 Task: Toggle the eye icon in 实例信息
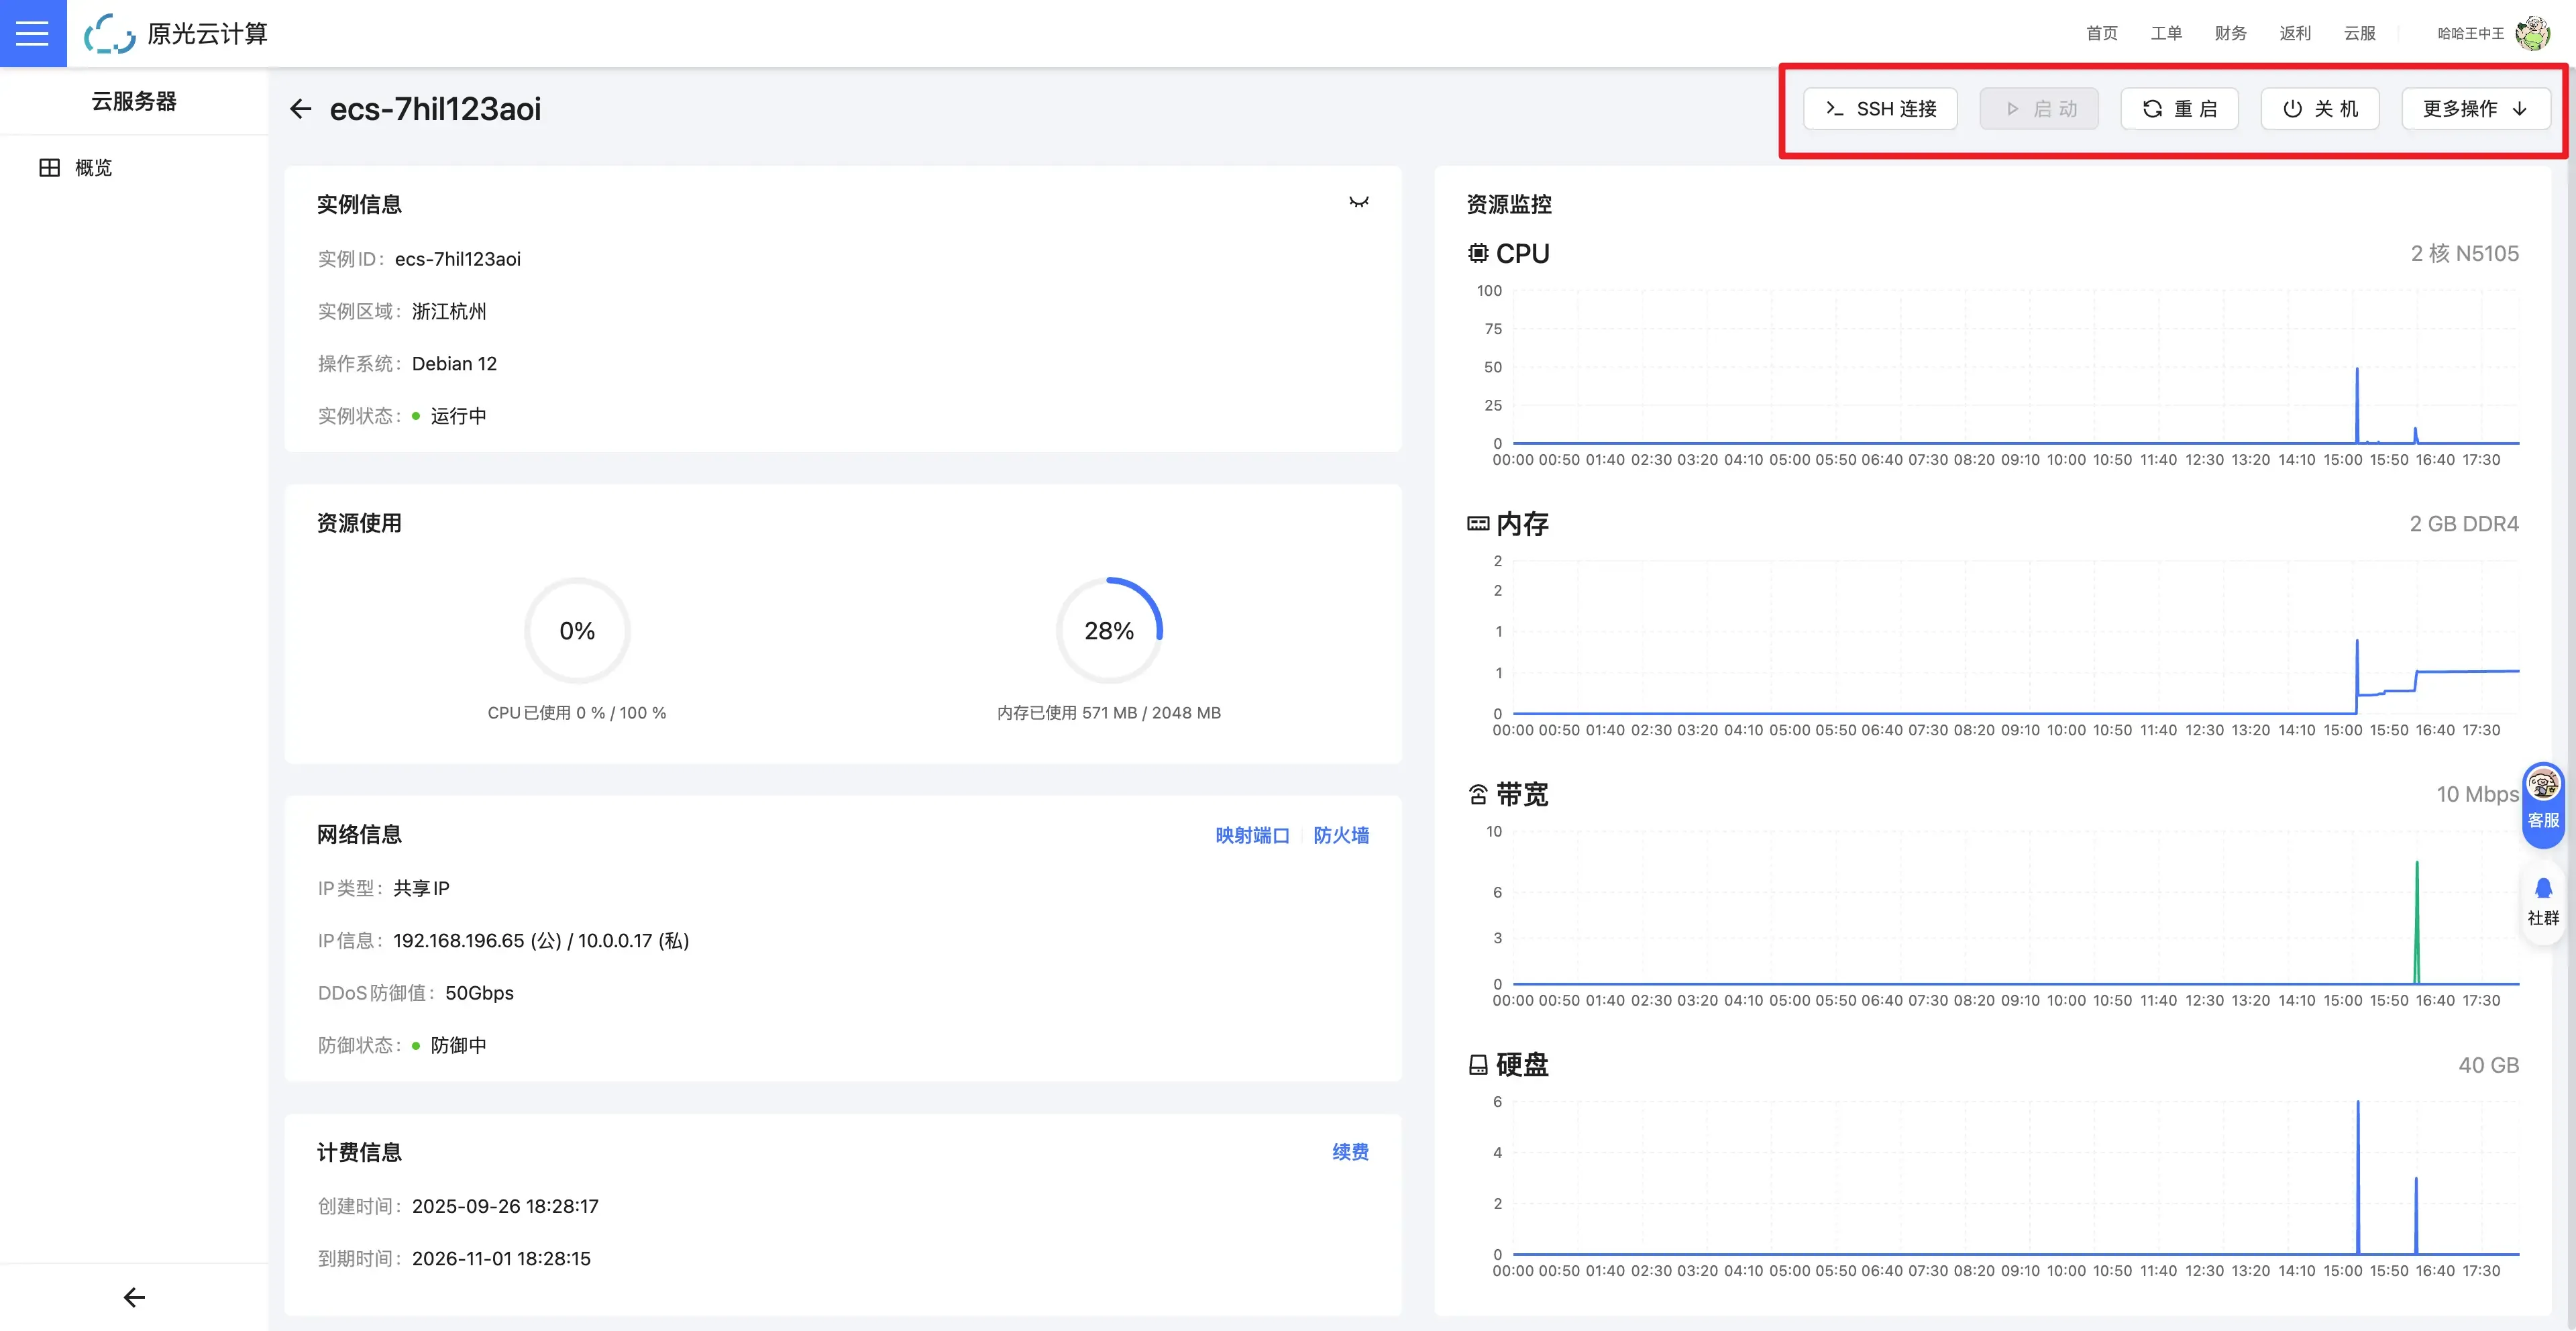coord(1358,203)
